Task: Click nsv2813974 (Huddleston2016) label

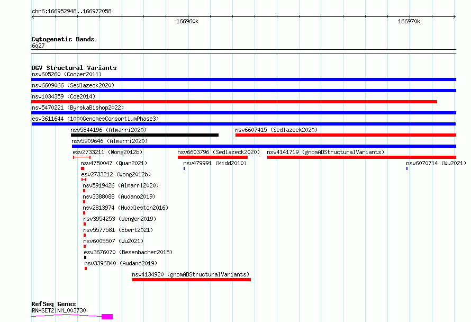Action: pos(125,208)
